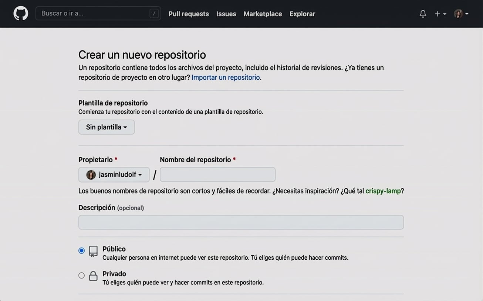The height and width of the screenshot is (301, 483).
Task: Open GitHub home via Octocat logo
Action: (x=21, y=14)
